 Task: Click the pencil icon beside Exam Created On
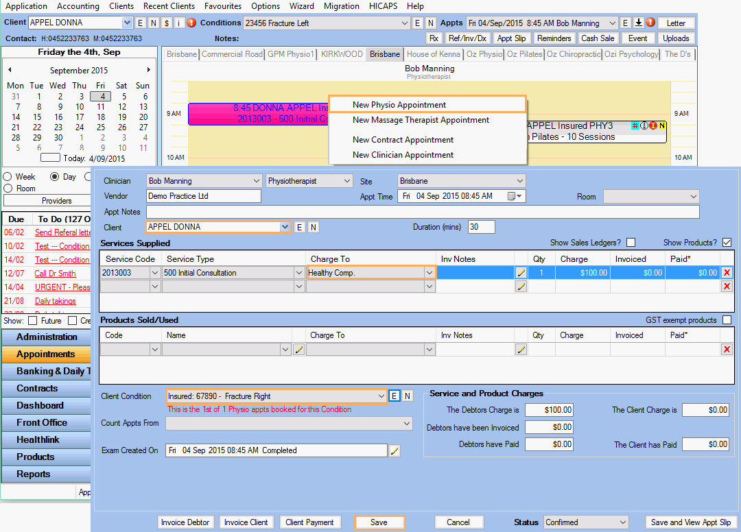[x=395, y=450]
